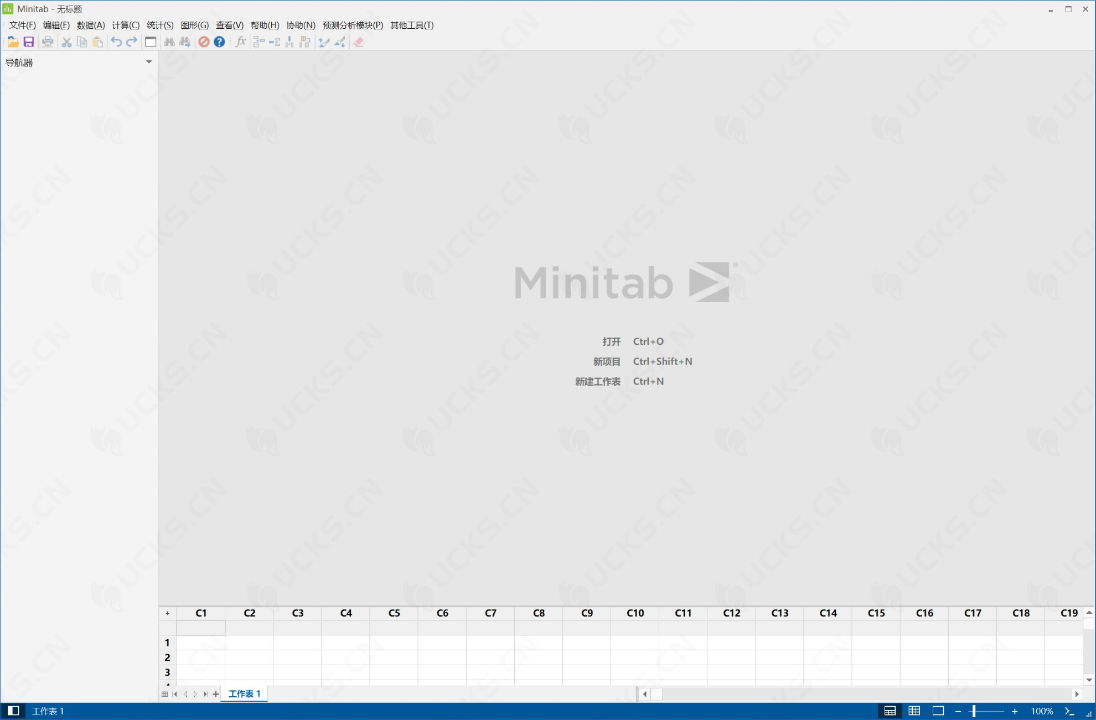Click the Find binoculars icon
Screen dimensions: 1096x720
coord(169,42)
